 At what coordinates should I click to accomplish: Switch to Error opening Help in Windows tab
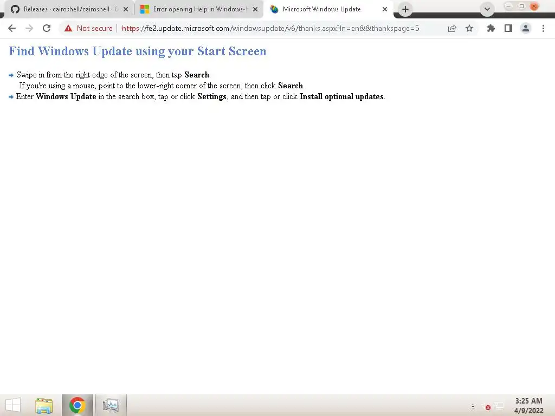[x=198, y=9]
